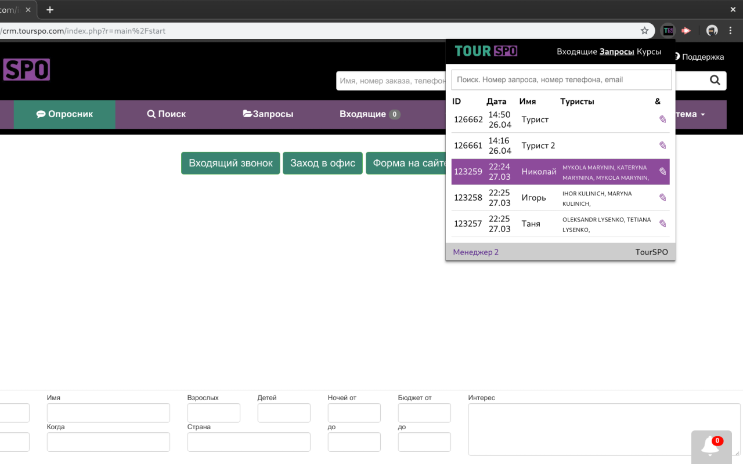Viewport: 743px width, 464px height.
Task: Bookmark this page with star icon
Action: (644, 31)
